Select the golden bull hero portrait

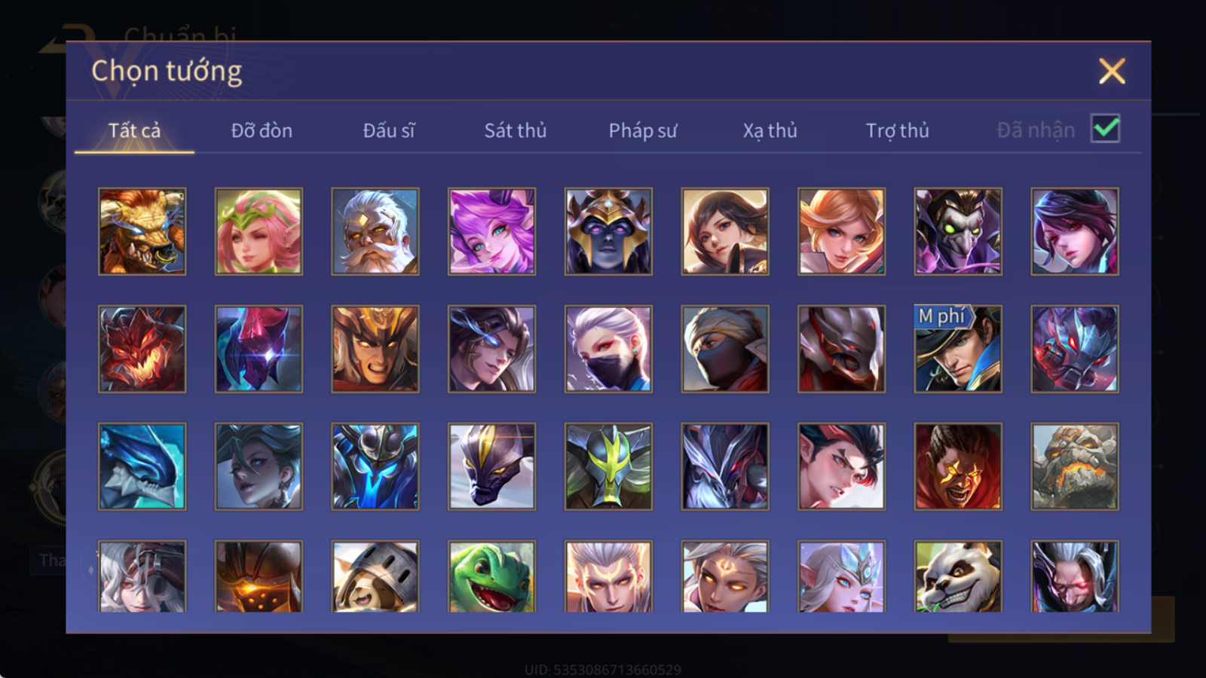(x=142, y=231)
